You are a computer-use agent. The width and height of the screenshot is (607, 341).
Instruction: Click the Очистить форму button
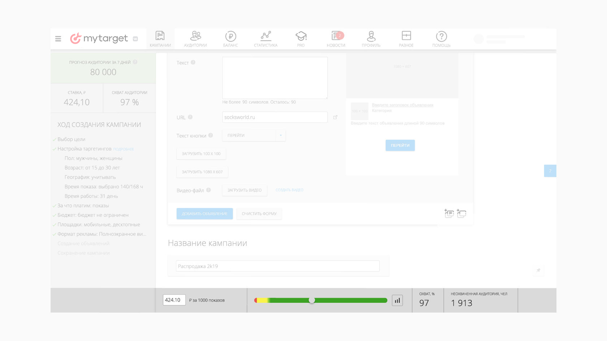pos(259,214)
